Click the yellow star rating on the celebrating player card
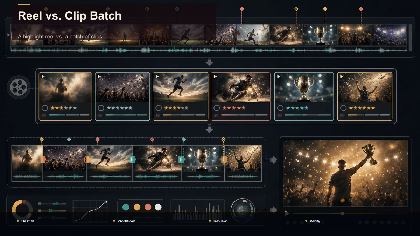The height and width of the screenshot is (236, 420). click(362, 108)
